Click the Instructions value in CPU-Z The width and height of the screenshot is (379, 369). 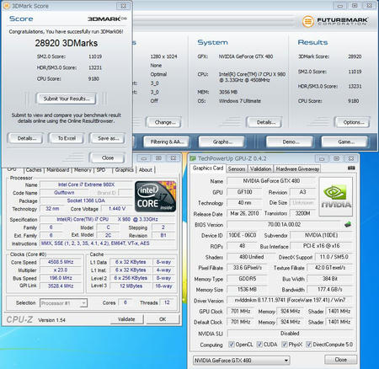click(x=108, y=243)
